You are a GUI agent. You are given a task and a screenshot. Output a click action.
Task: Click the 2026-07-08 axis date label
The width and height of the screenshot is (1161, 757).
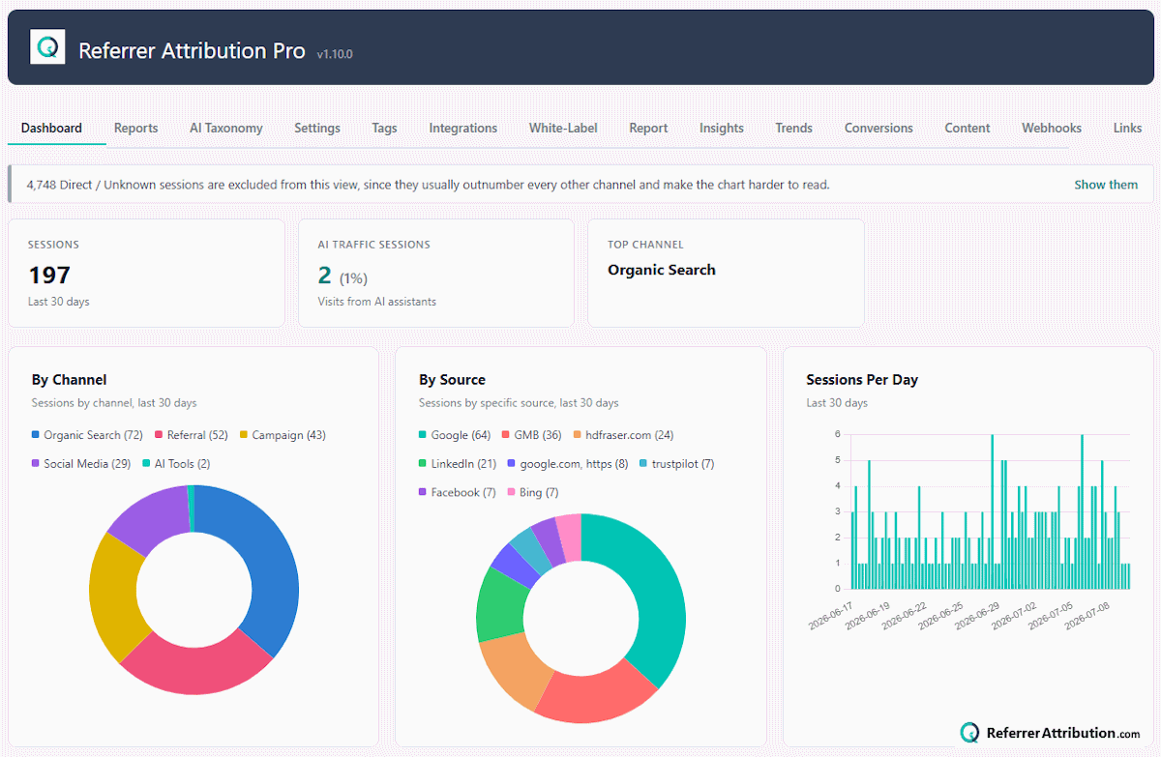pos(1089,616)
